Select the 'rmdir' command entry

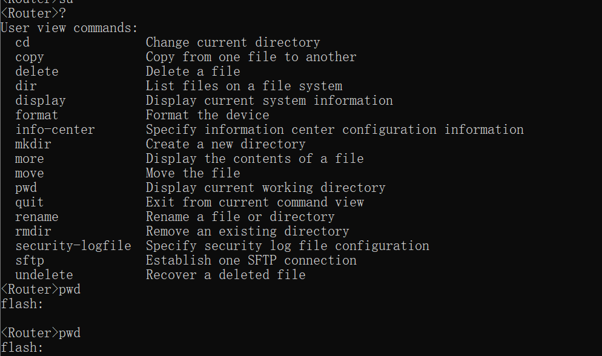coord(33,231)
